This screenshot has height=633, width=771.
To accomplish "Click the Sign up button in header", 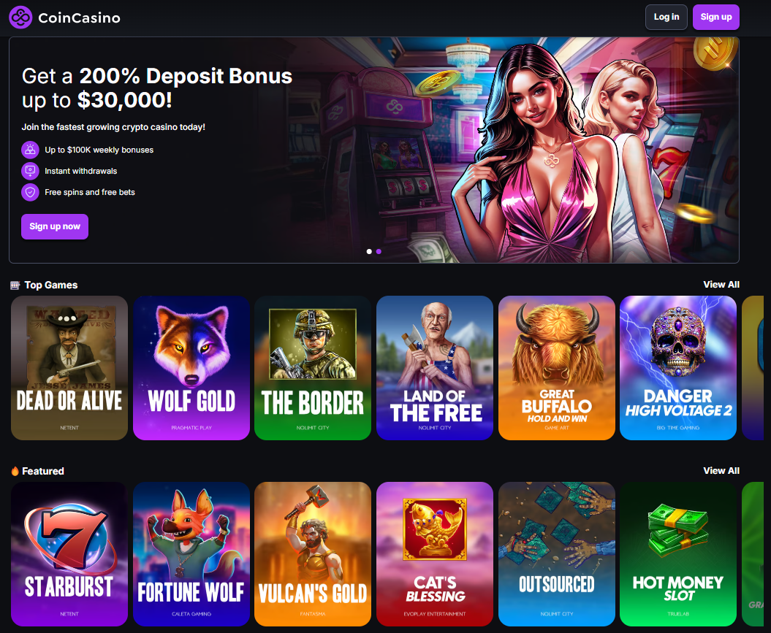I will click(716, 18).
